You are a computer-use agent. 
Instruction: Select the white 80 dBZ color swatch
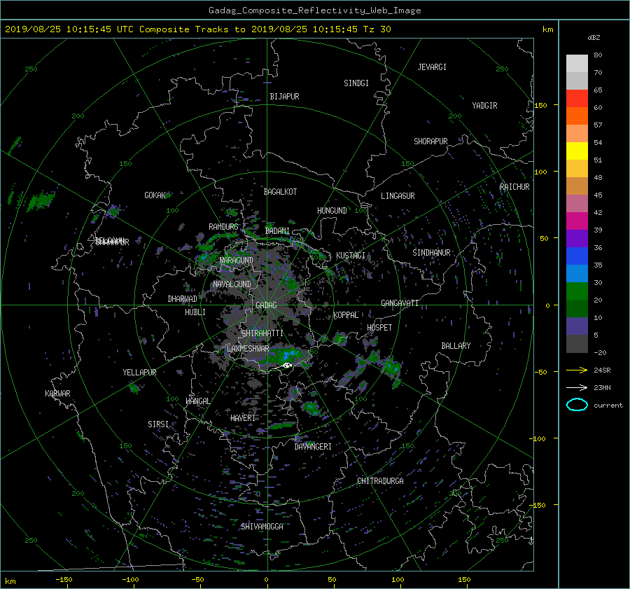pos(577,63)
